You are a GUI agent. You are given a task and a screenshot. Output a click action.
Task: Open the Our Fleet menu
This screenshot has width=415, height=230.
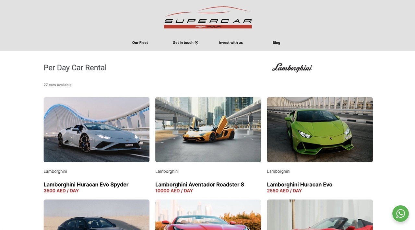(x=140, y=43)
